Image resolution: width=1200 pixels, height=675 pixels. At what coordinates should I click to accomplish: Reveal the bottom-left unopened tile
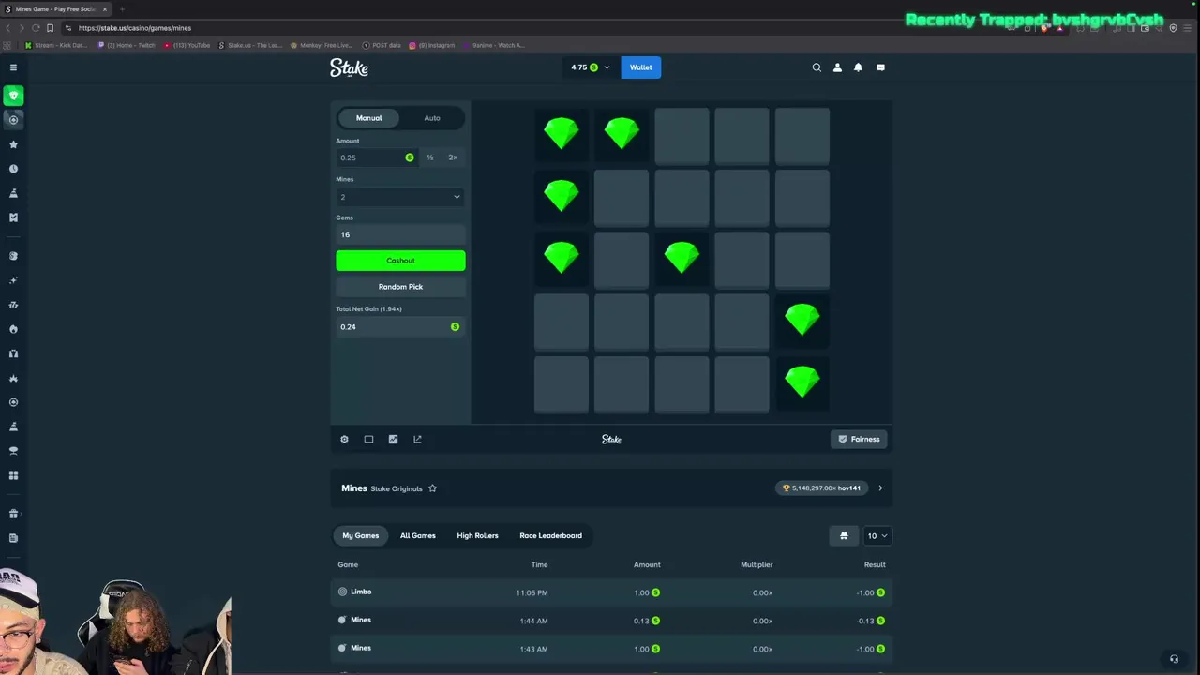562,384
